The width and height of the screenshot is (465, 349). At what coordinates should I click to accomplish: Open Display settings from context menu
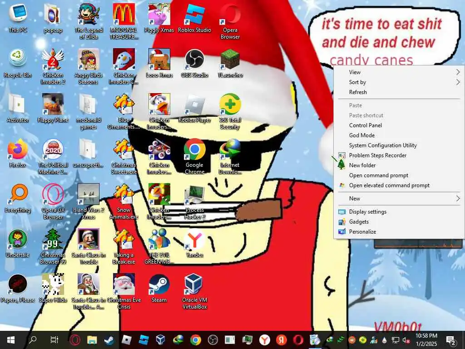pyautogui.click(x=399, y=212)
